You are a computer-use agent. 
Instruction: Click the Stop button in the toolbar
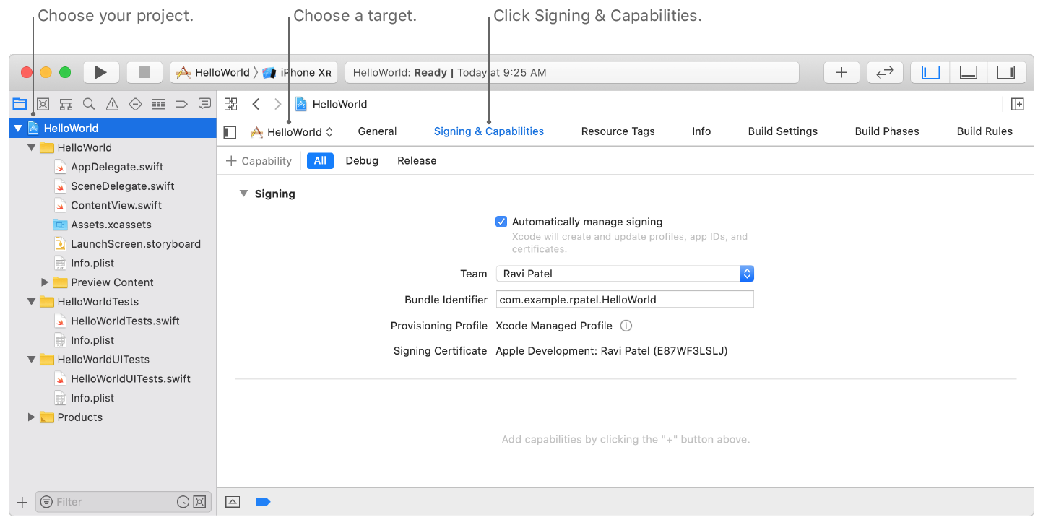point(144,72)
